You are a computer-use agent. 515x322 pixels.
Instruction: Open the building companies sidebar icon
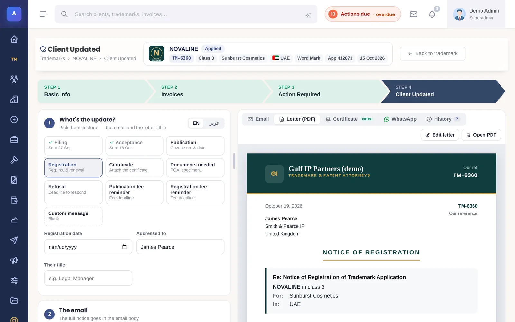coord(14,99)
